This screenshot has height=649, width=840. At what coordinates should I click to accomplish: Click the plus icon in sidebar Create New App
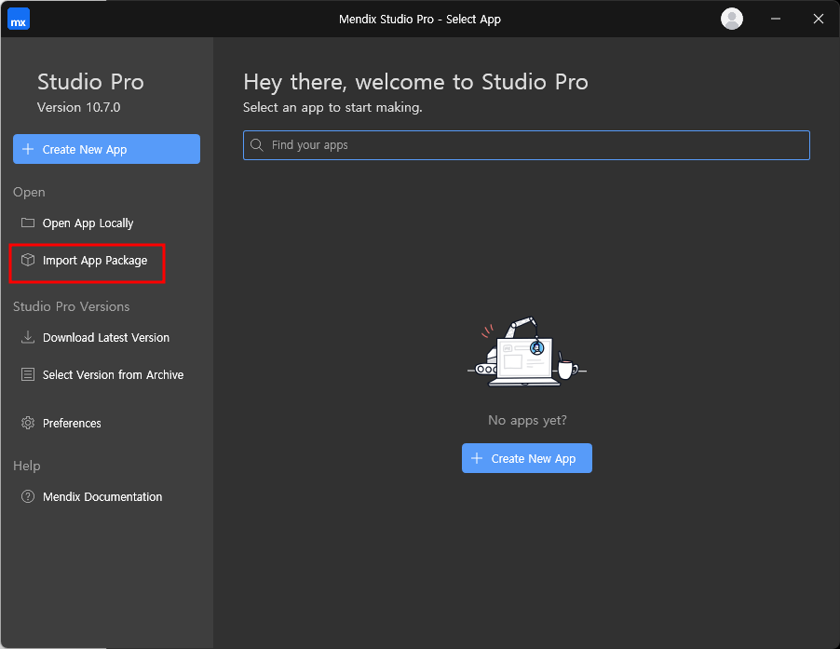pos(28,149)
